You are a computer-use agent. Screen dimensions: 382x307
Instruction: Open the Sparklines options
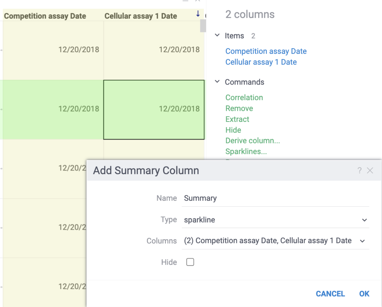(246, 151)
